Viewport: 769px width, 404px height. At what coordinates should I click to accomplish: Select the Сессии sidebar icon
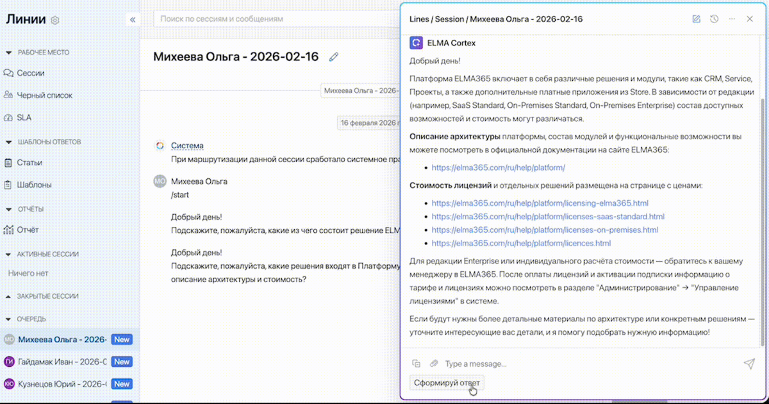coord(8,72)
